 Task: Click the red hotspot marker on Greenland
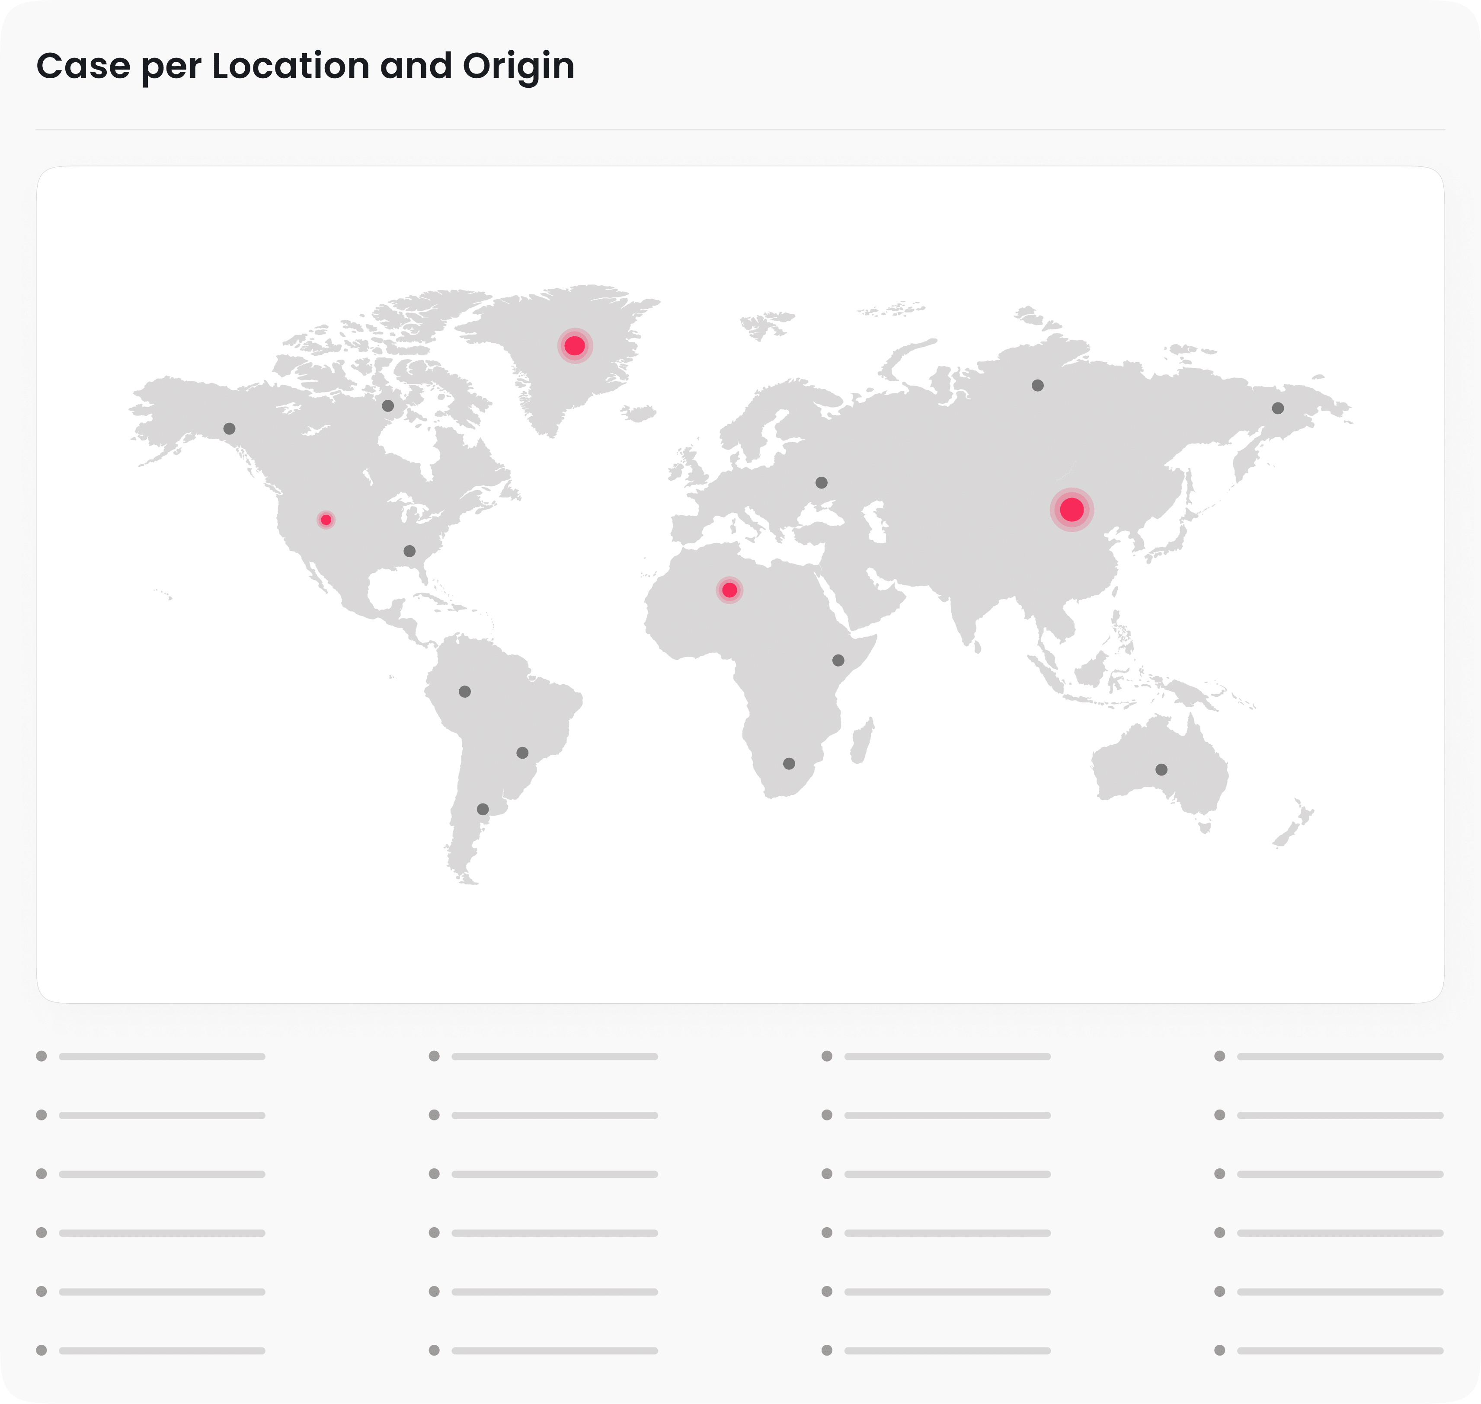(574, 346)
